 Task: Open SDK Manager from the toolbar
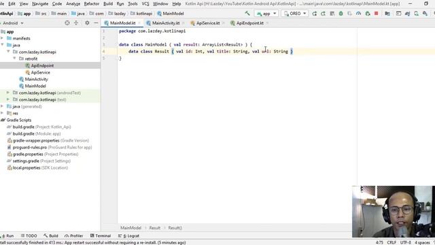point(425,14)
